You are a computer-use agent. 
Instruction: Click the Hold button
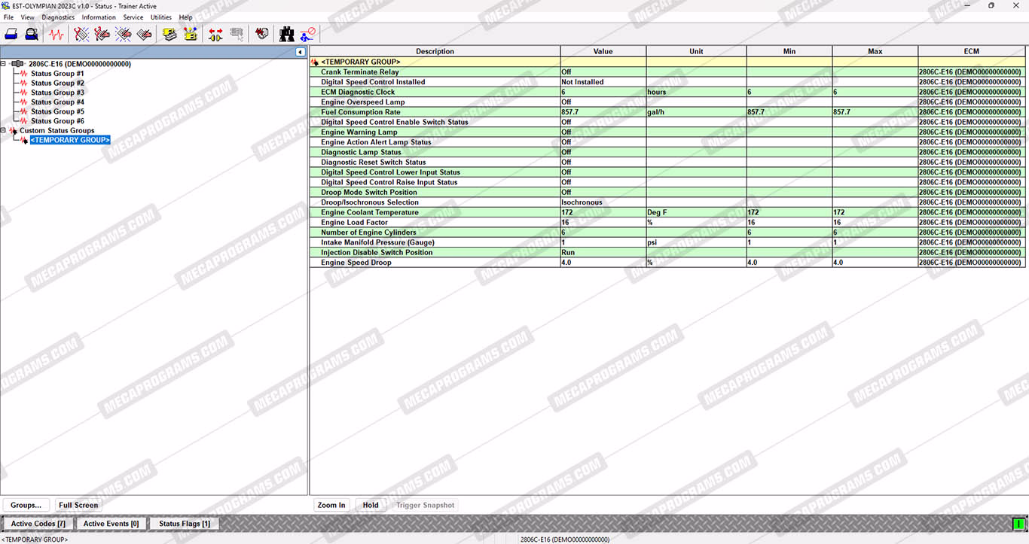click(371, 505)
